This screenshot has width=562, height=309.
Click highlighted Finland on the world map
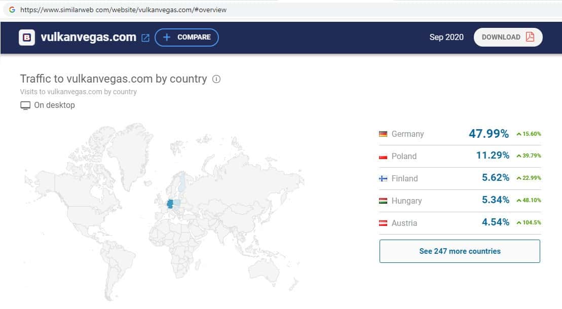point(182,182)
